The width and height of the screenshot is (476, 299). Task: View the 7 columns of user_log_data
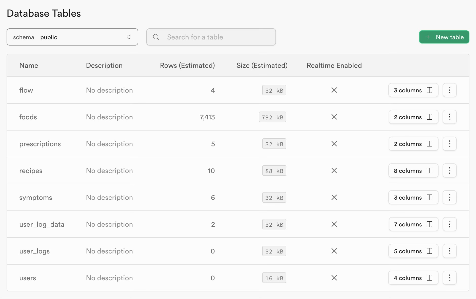pos(413,224)
